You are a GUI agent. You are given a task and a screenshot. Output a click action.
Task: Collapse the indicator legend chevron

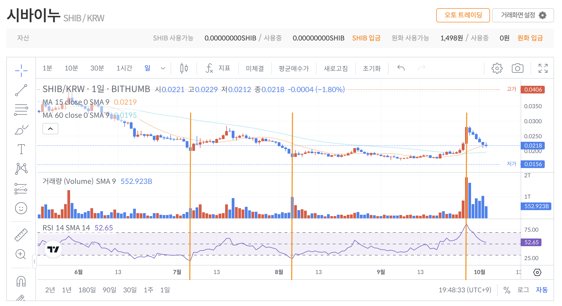coord(50,129)
